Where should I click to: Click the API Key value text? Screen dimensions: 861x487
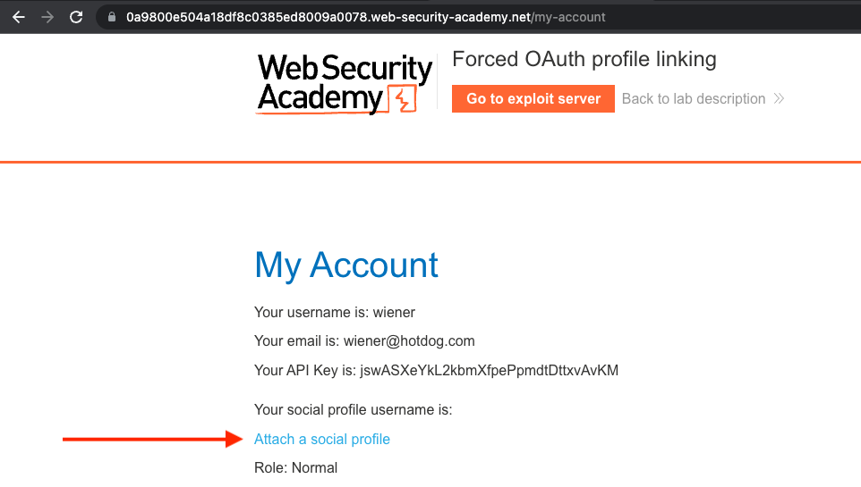(x=489, y=370)
